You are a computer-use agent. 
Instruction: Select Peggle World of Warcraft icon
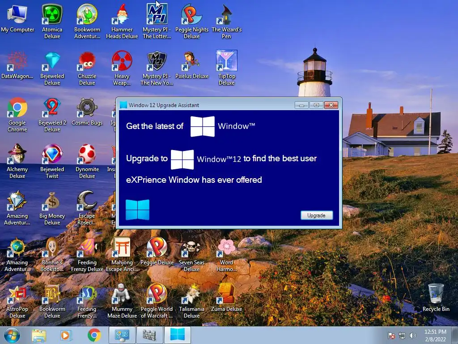157,301
